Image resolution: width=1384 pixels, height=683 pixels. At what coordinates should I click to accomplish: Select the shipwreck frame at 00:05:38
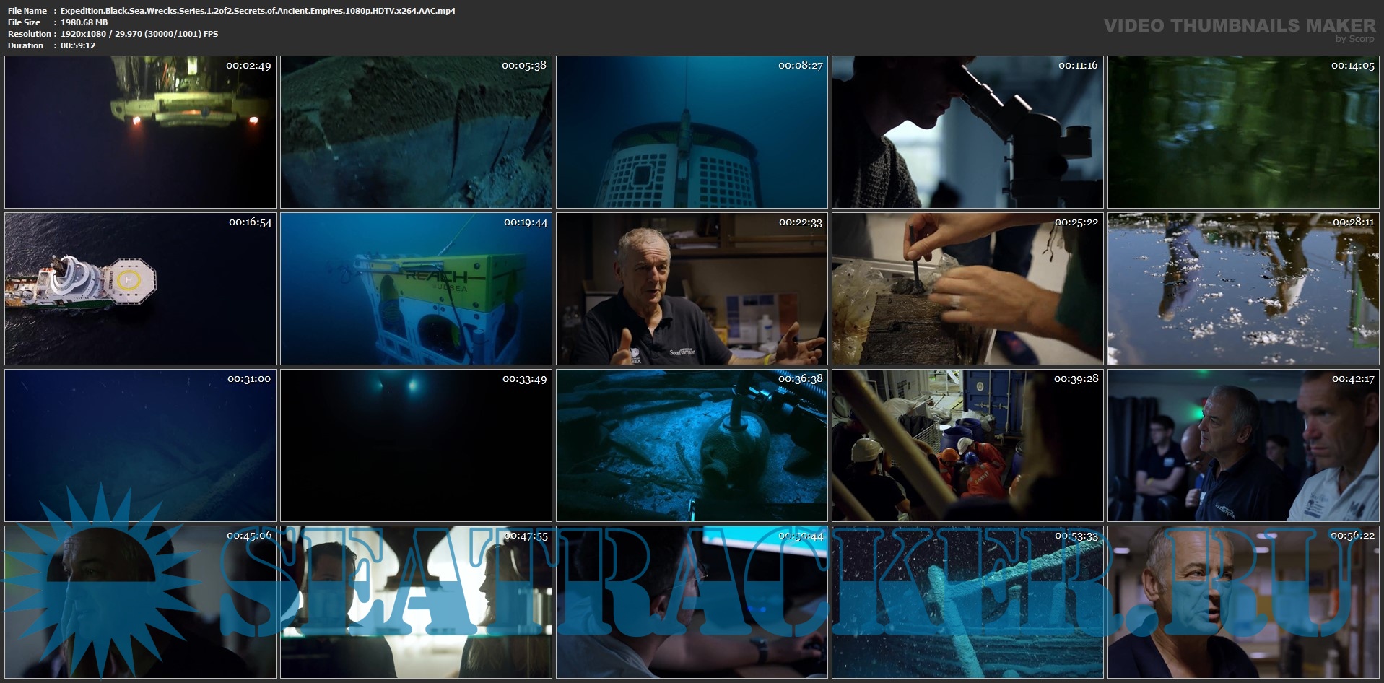[416, 132]
